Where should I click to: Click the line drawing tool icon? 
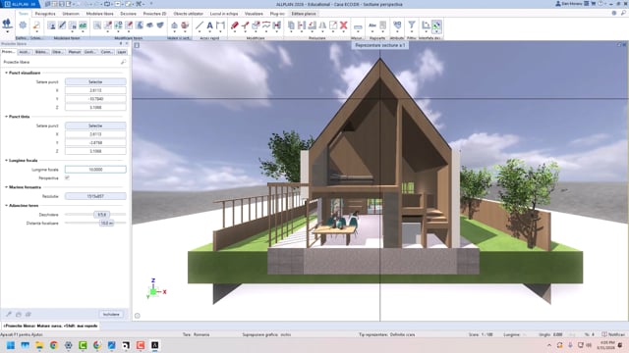pyautogui.click(x=200, y=25)
